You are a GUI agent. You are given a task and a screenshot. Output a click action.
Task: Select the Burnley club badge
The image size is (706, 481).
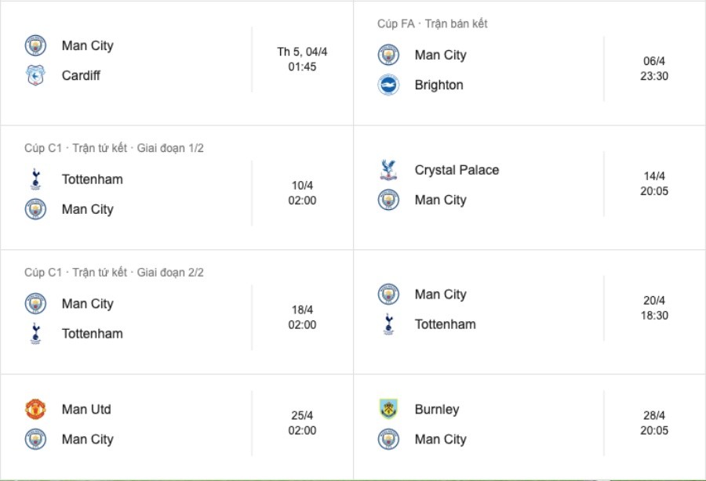point(388,409)
